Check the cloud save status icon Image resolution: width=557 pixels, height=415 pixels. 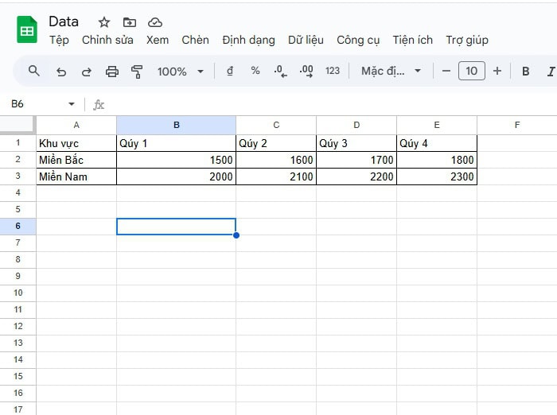tap(155, 22)
